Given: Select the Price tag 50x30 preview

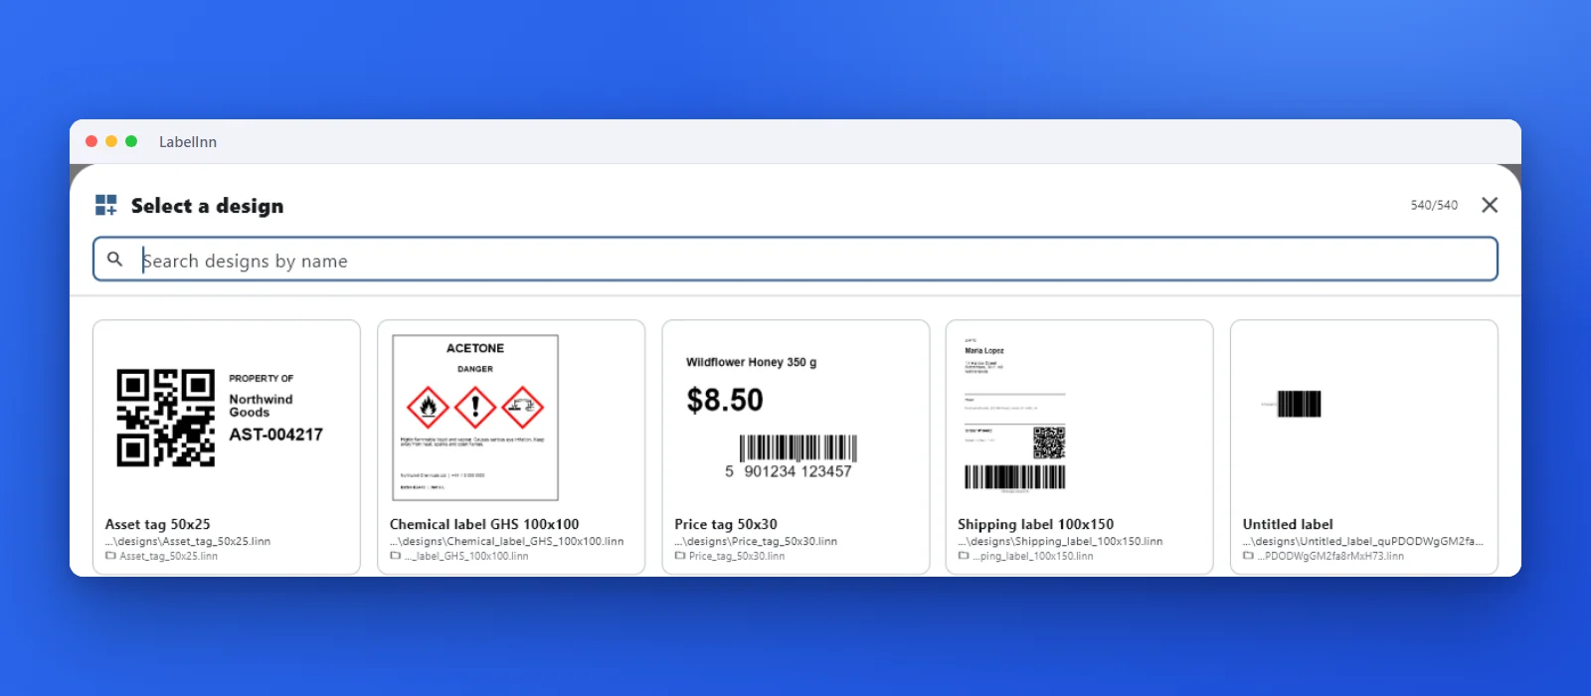Looking at the screenshot, I should pos(771,418).
